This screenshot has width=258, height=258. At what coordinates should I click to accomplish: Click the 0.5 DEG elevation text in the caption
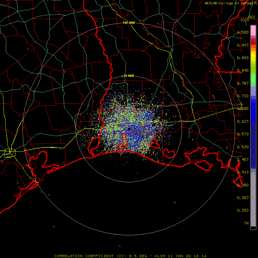click(138, 256)
